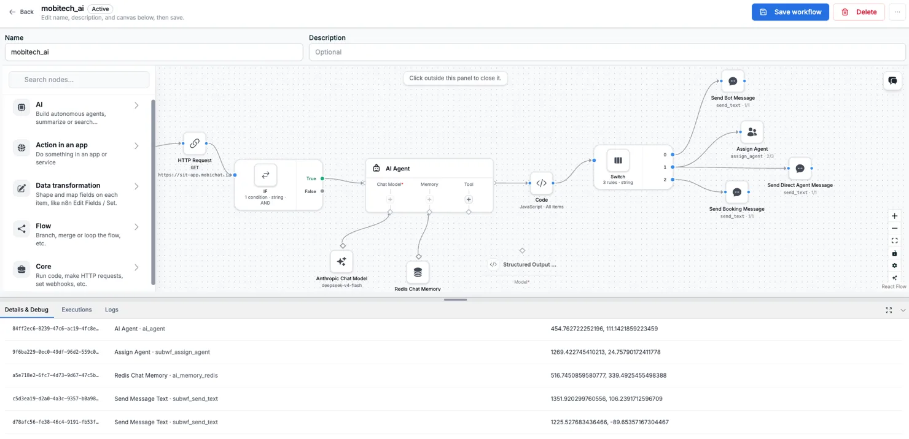Click the Active status badge
The height and width of the screenshot is (439, 909).
(x=100, y=9)
